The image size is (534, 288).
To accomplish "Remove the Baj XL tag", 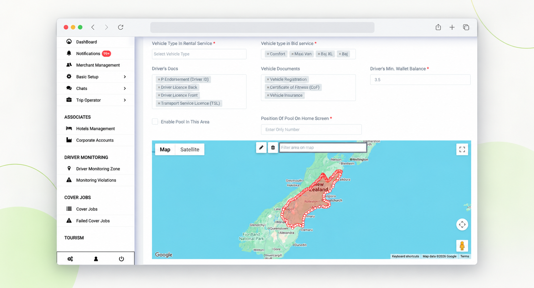I will click(319, 54).
